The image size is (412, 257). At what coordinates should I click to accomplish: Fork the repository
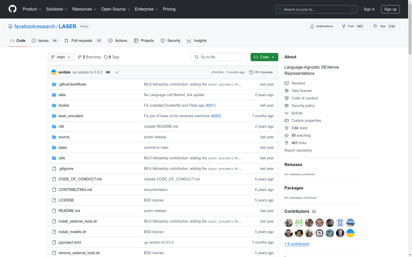(353, 26)
